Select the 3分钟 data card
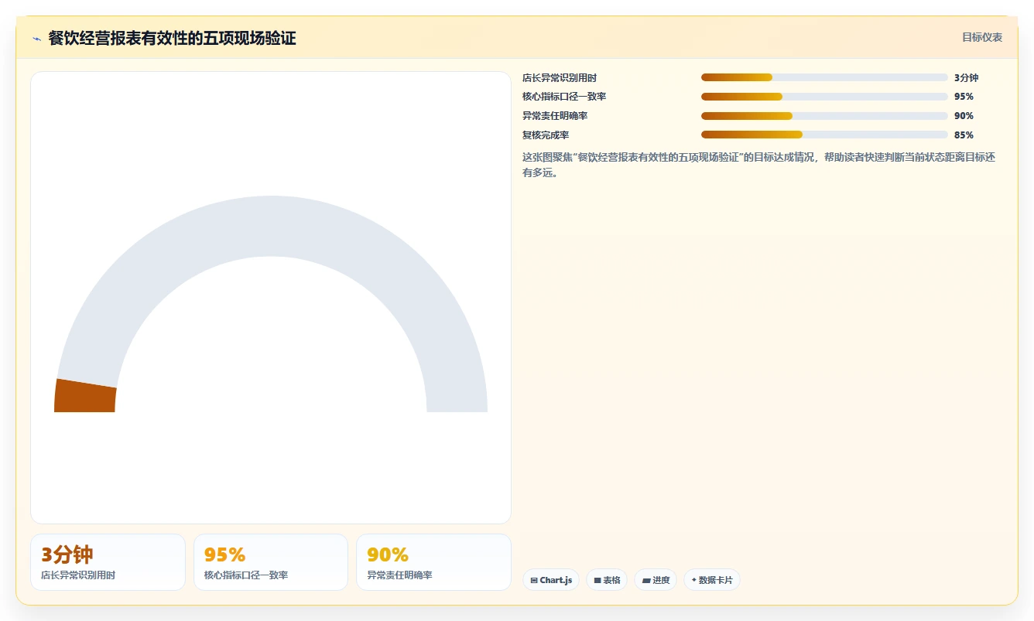 click(x=108, y=562)
